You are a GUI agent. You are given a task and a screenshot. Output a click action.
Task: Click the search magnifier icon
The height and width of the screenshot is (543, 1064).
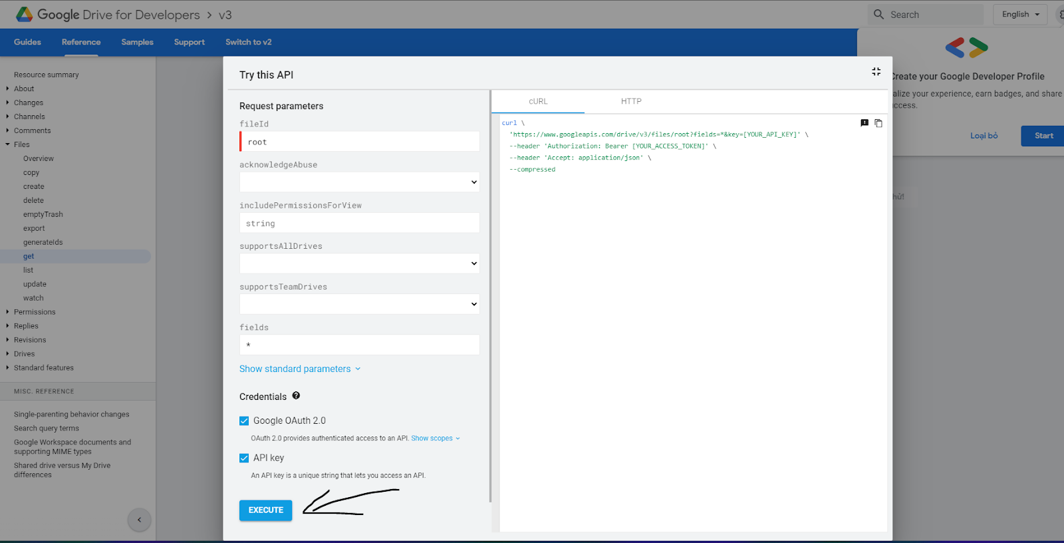pos(878,14)
